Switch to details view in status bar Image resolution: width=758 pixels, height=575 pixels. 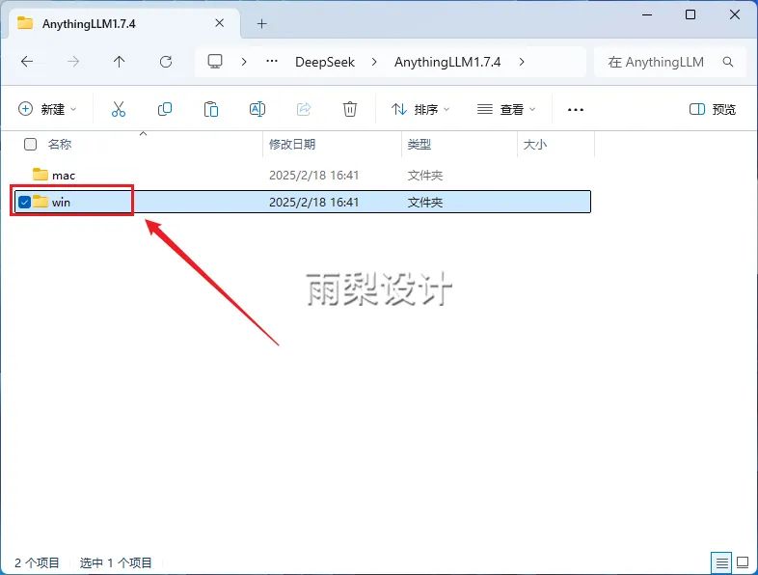tap(721, 562)
